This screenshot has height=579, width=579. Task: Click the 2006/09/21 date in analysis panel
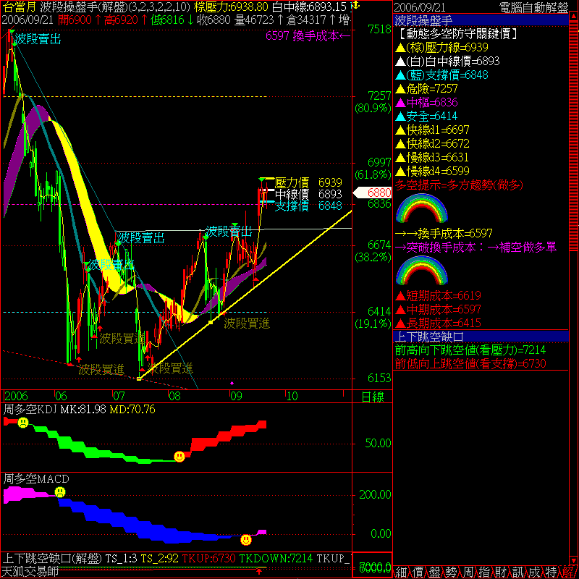point(420,7)
